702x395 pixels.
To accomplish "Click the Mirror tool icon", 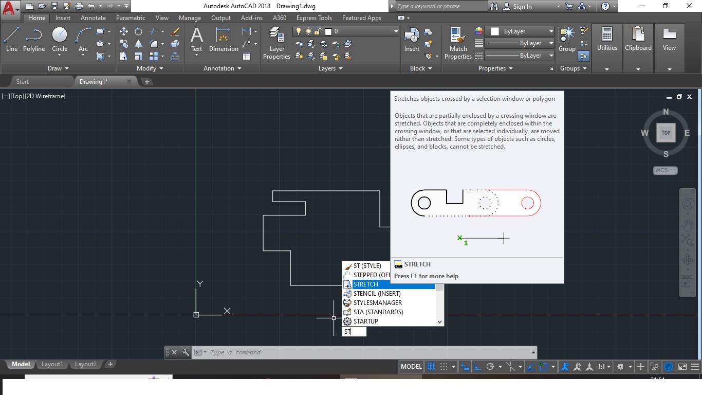I will tap(138, 44).
